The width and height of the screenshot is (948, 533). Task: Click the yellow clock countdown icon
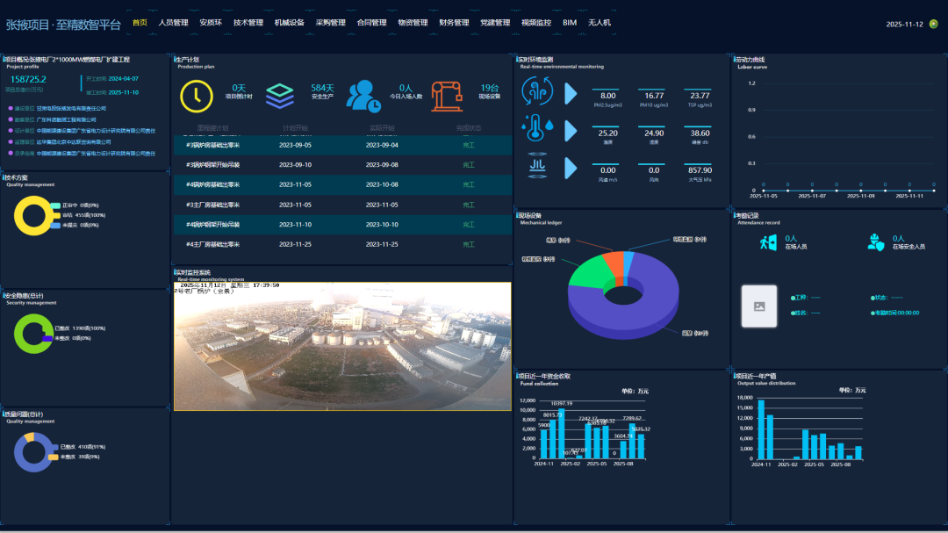[x=197, y=96]
